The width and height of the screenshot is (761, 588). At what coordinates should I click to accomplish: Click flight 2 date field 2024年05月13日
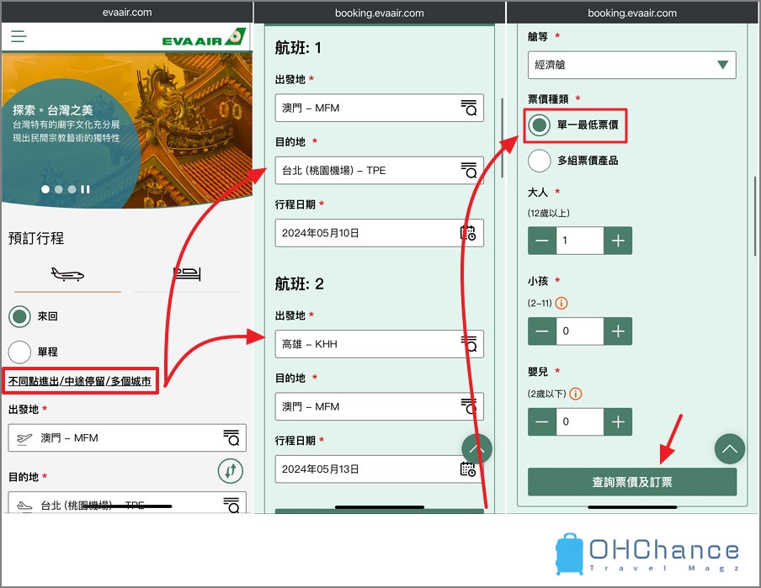[x=379, y=469]
